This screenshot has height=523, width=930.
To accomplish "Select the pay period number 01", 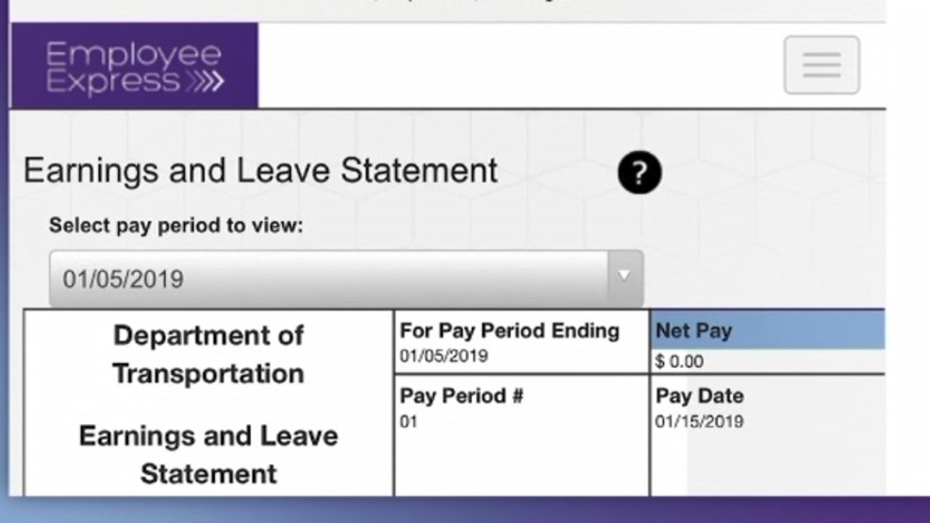I will coord(408,421).
